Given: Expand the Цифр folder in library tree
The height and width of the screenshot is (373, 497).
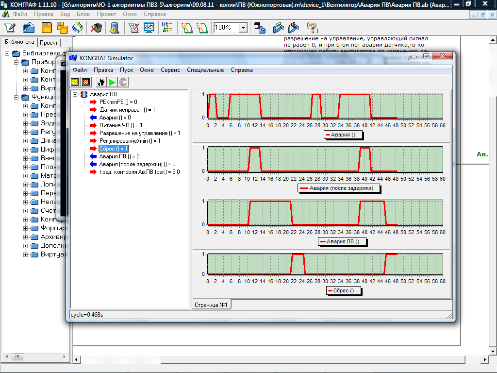Looking at the screenshot, I should [x=25, y=150].
